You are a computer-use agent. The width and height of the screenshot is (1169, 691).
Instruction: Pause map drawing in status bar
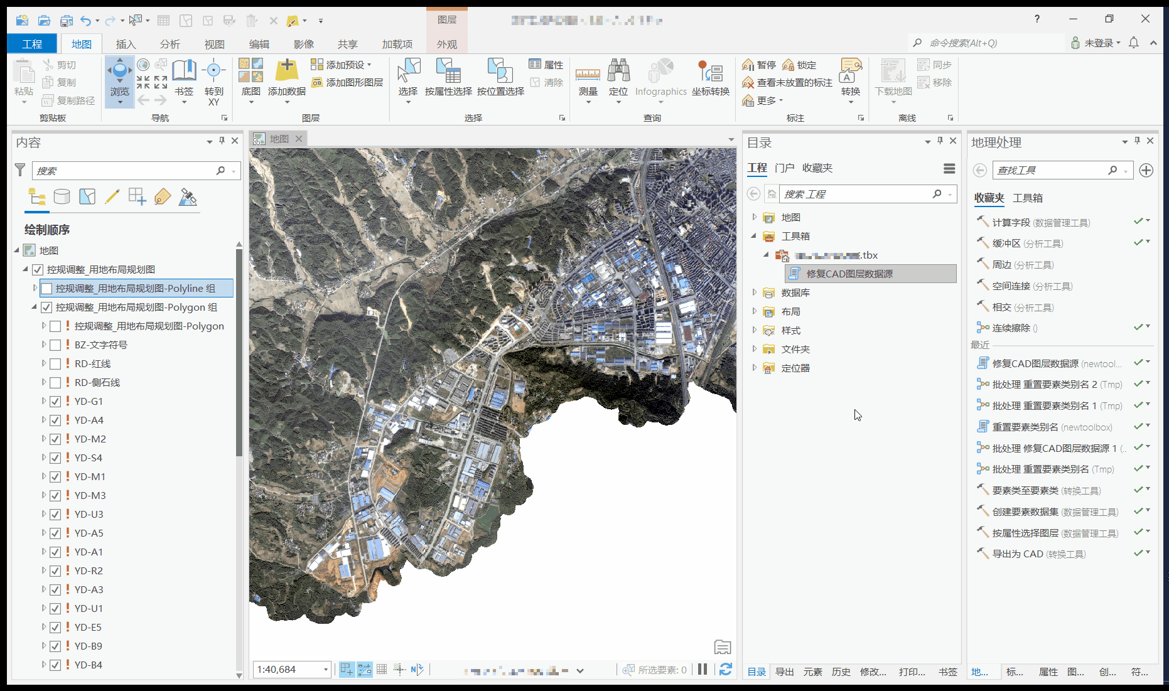(703, 670)
